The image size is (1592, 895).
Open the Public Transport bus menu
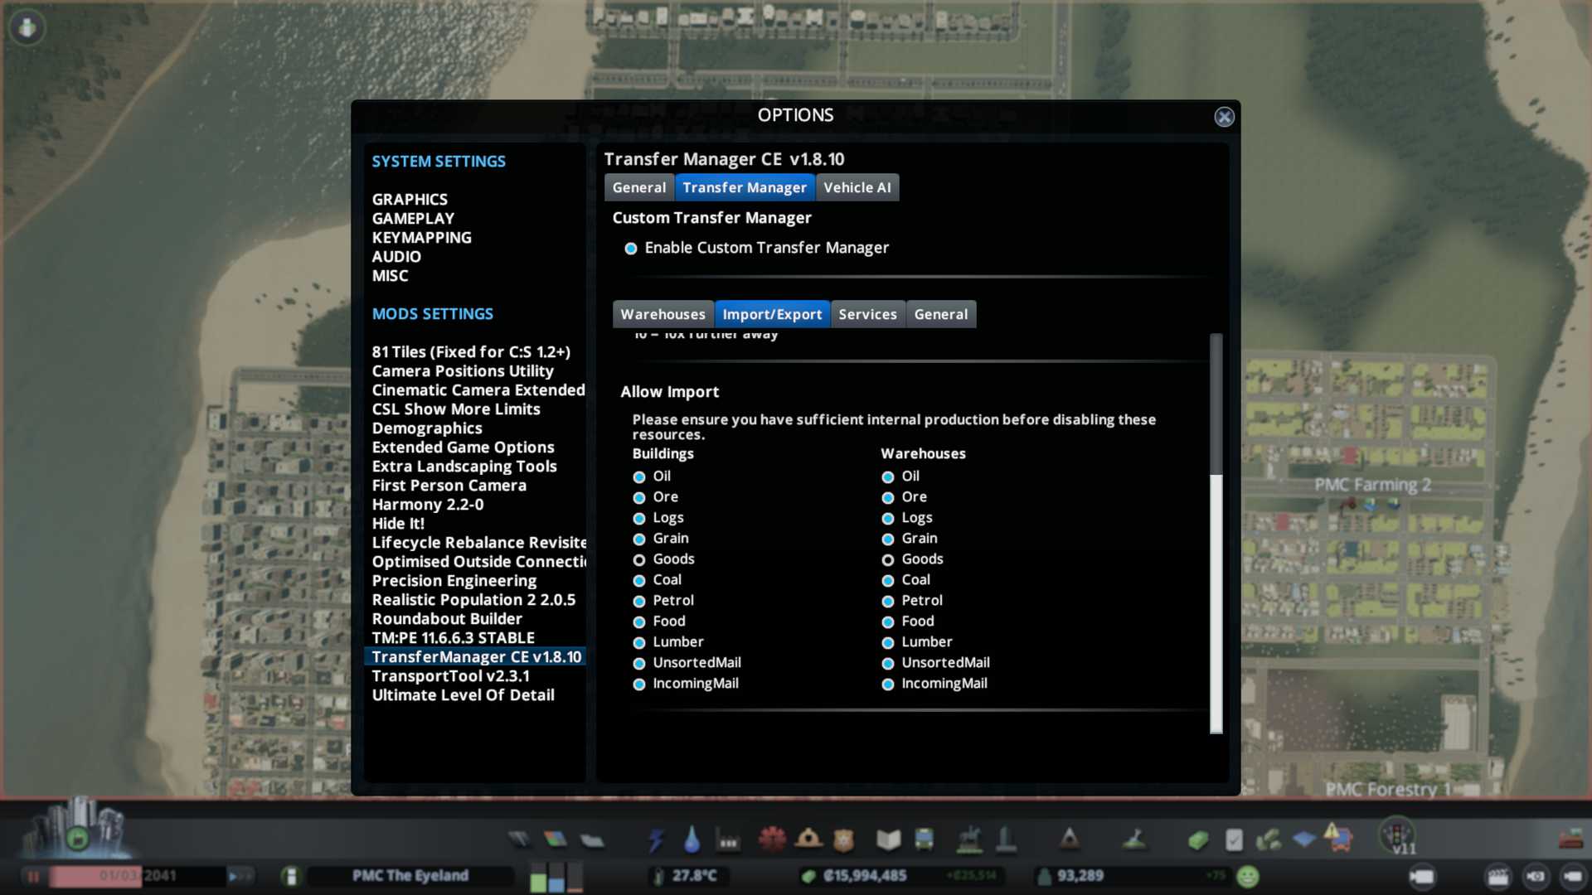[x=924, y=840]
